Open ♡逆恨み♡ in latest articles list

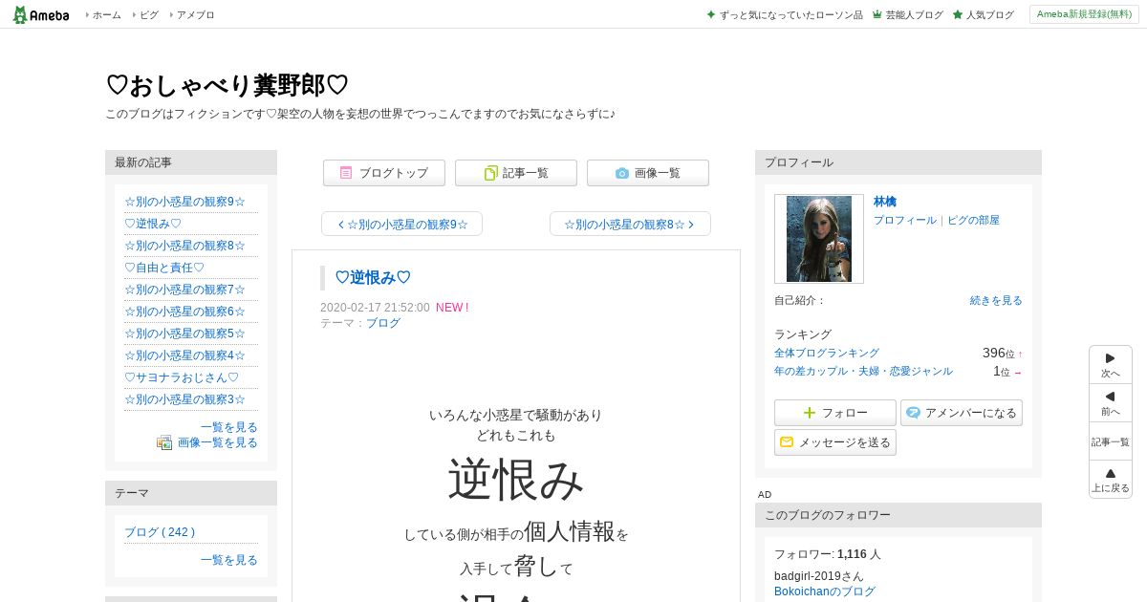click(153, 224)
